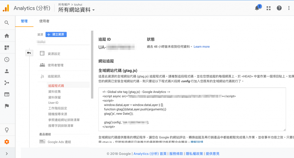This screenshot has height=158, width=294.
Task: Open the Google apps grid icon
Action: (268, 8)
